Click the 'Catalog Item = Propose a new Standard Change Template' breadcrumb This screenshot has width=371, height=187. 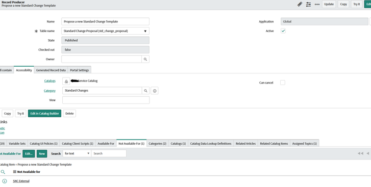pyautogui.click(x=36, y=165)
